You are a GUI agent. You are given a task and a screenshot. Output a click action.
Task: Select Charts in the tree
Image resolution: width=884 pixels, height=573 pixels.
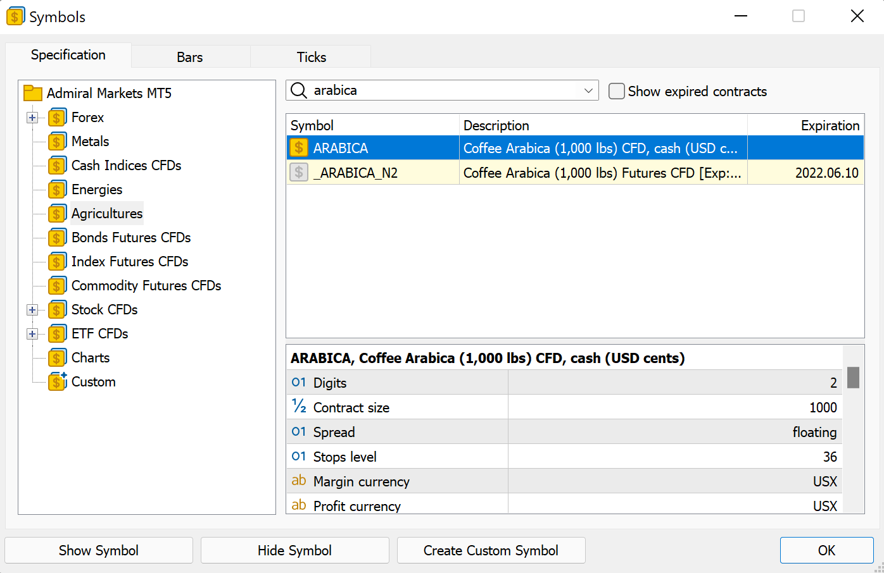(91, 358)
